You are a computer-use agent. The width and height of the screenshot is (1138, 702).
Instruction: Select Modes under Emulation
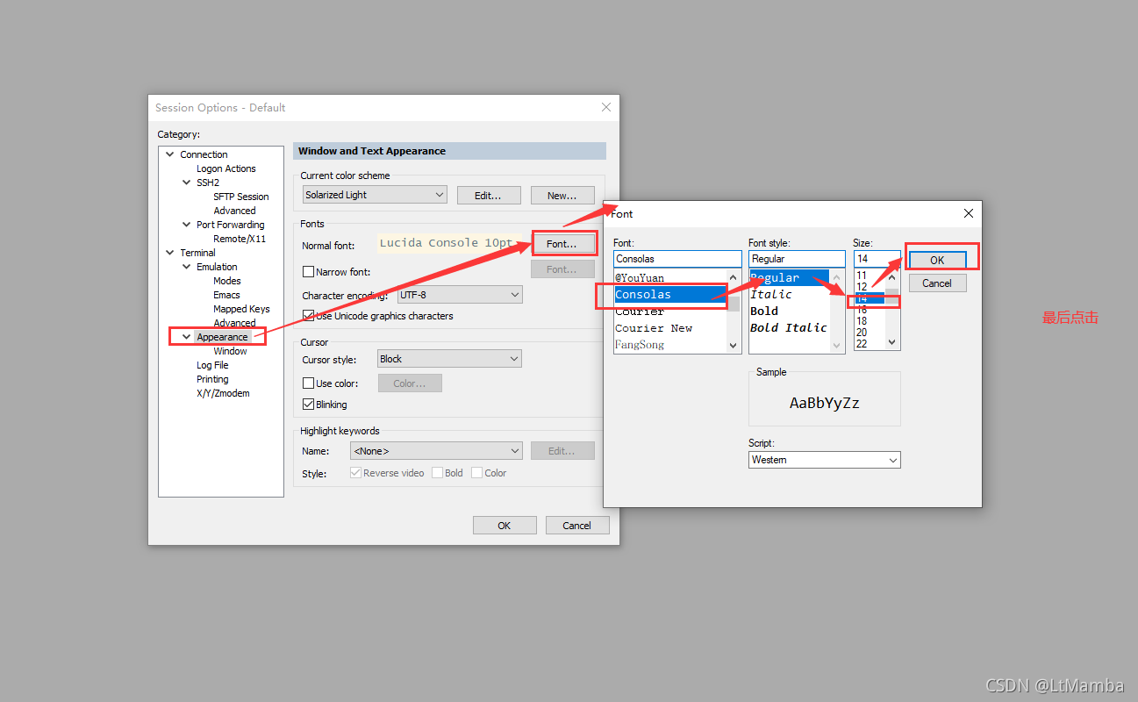point(227,281)
